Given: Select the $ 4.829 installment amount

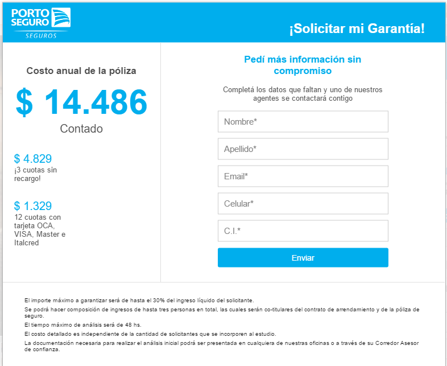Looking at the screenshot, I should 33,159.
